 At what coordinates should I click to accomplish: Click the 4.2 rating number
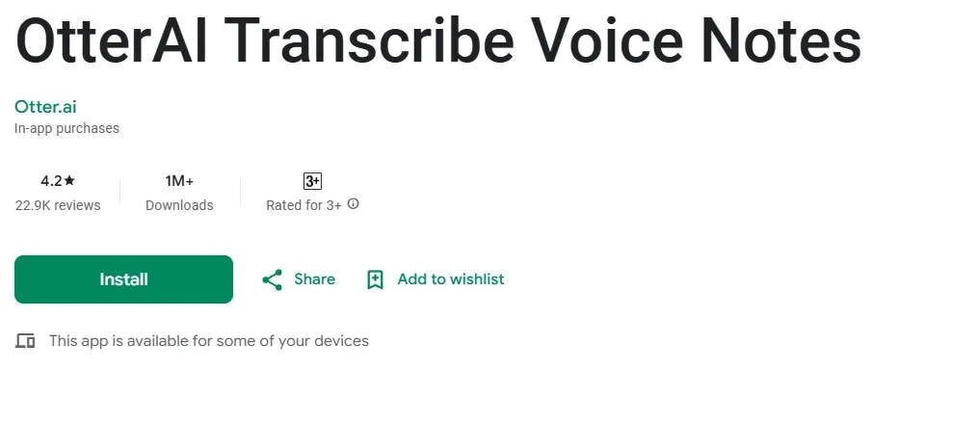coord(51,181)
